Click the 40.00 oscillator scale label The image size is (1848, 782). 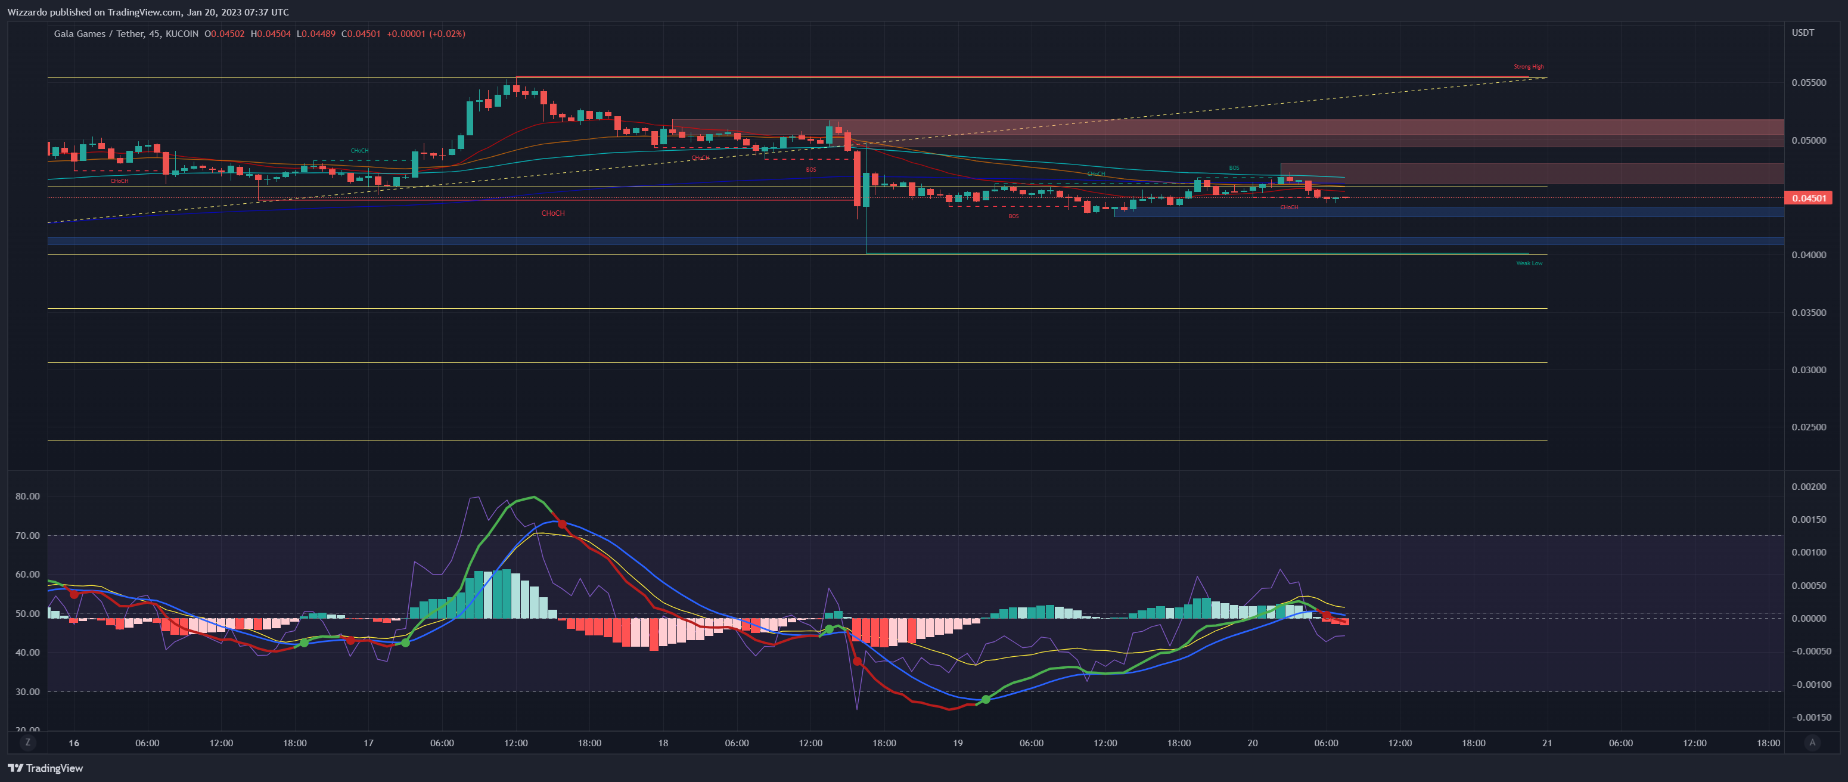[27, 653]
